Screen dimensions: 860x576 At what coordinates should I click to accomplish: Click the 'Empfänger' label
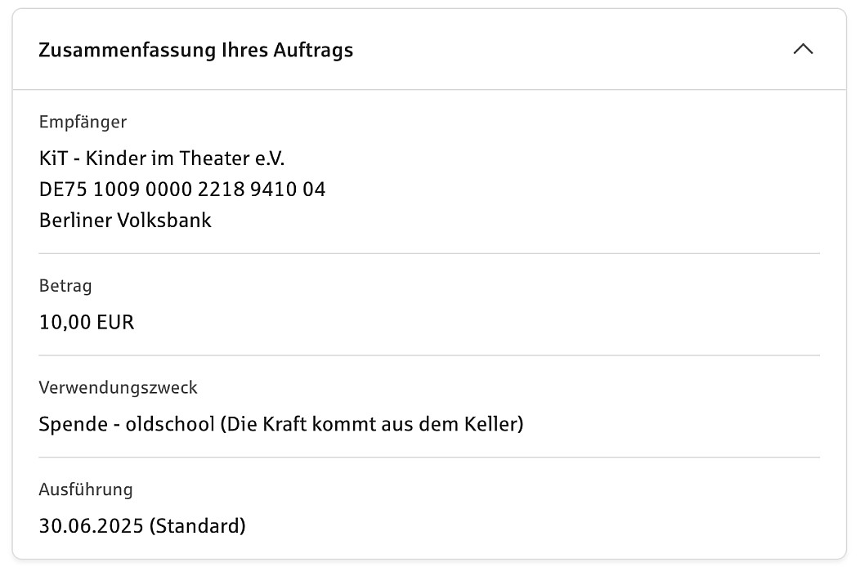click(x=83, y=123)
